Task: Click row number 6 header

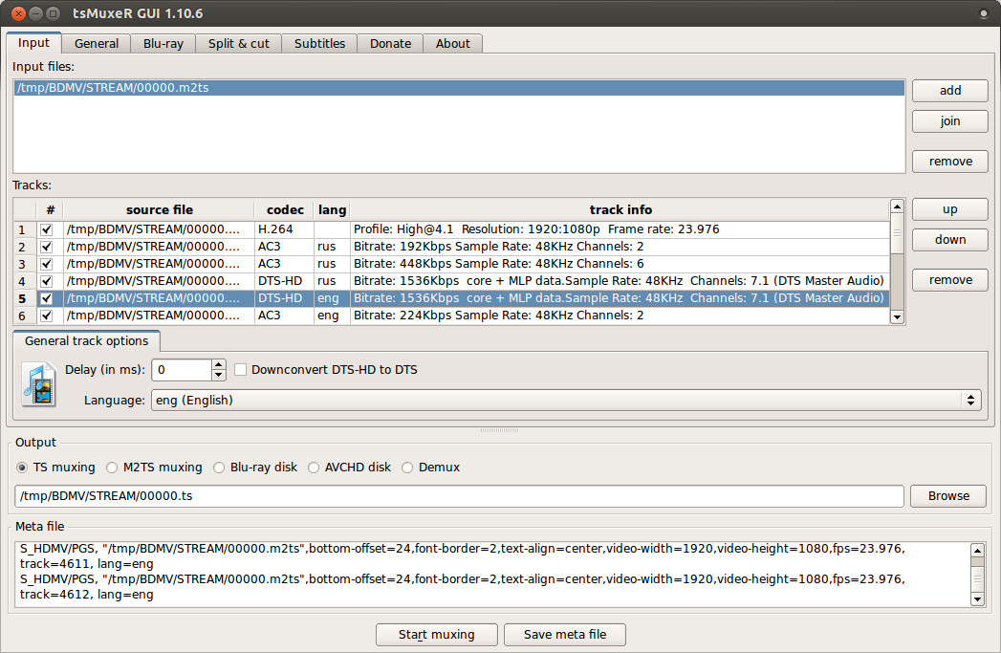Action: [25, 316]
